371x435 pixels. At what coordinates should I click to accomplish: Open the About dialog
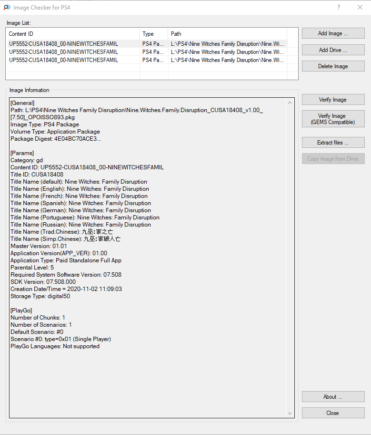333,397
